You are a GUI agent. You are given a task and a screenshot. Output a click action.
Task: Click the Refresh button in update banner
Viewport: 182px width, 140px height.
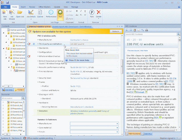click(116, 32)
